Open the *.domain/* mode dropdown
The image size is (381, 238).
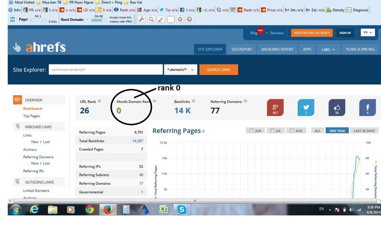point(180,70)
